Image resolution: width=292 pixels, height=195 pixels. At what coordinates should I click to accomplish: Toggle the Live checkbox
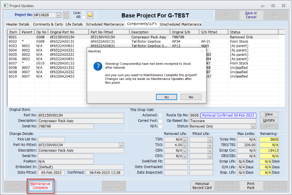(84, 13)
